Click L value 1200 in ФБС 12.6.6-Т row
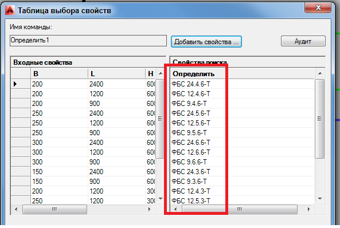This screenshot has height=228, width=340. tap(116, 152)
